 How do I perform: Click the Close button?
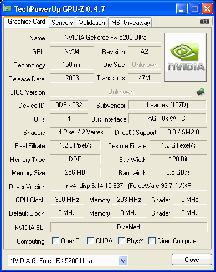(192, 260)
